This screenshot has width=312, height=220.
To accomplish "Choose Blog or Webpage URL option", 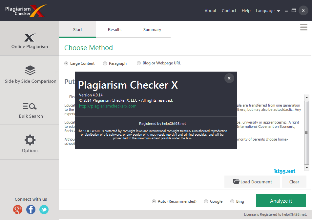I will point(138,63).
